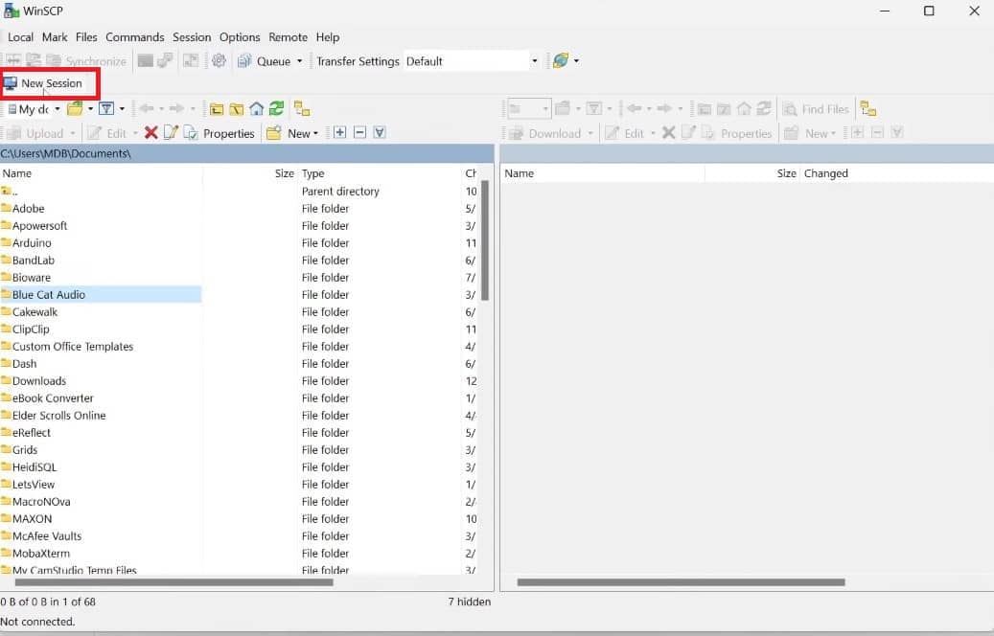Select the Downloads folder in file list
The width and height of the screenshot is (994, 636).
[x=38, y=381]
